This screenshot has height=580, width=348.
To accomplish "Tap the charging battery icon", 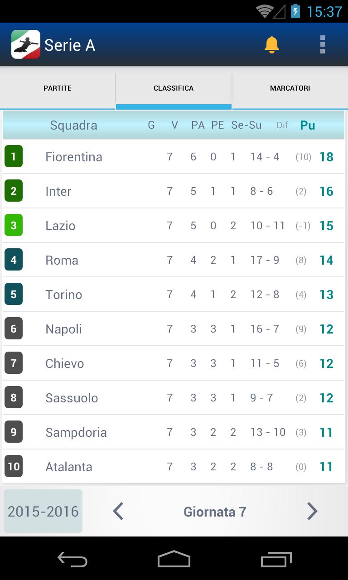I will 295,11.
